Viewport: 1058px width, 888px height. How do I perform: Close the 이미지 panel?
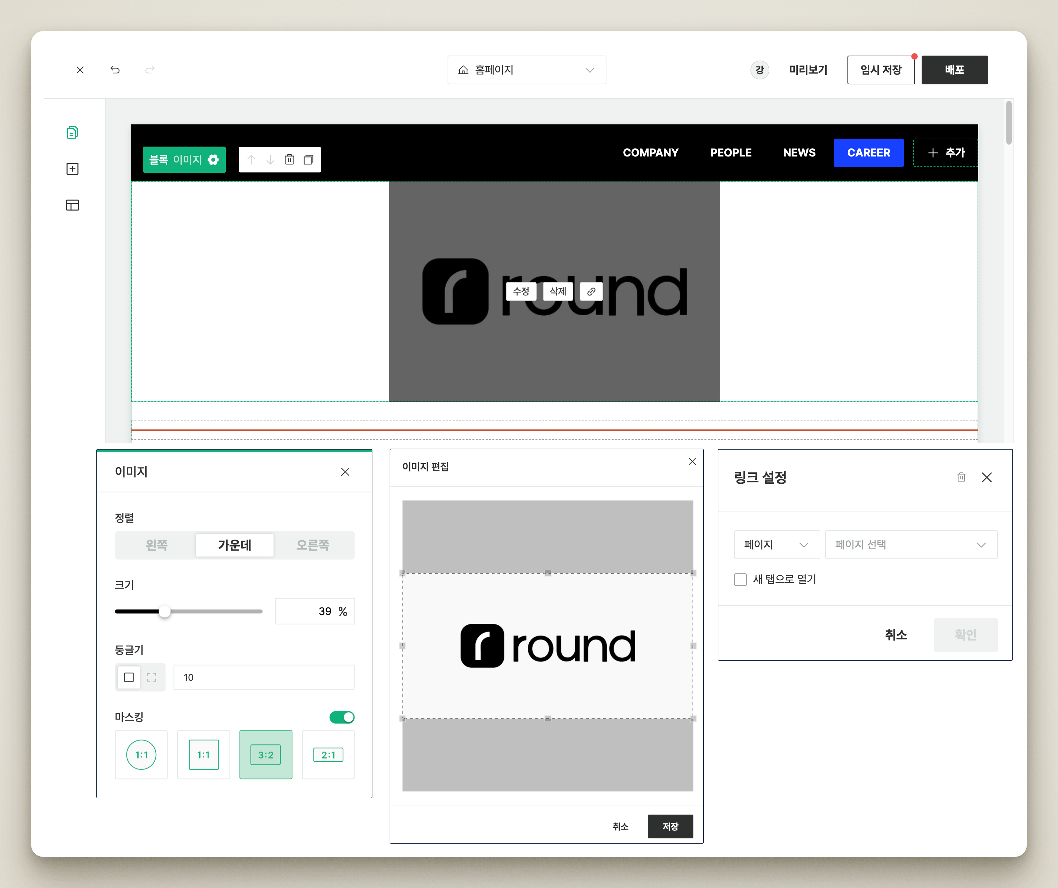[x=345, y=472]
